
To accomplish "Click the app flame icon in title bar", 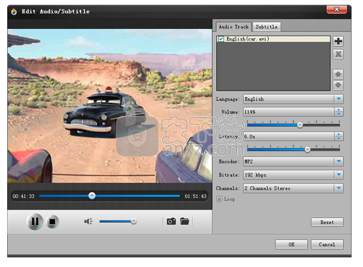I will point(14,11).
